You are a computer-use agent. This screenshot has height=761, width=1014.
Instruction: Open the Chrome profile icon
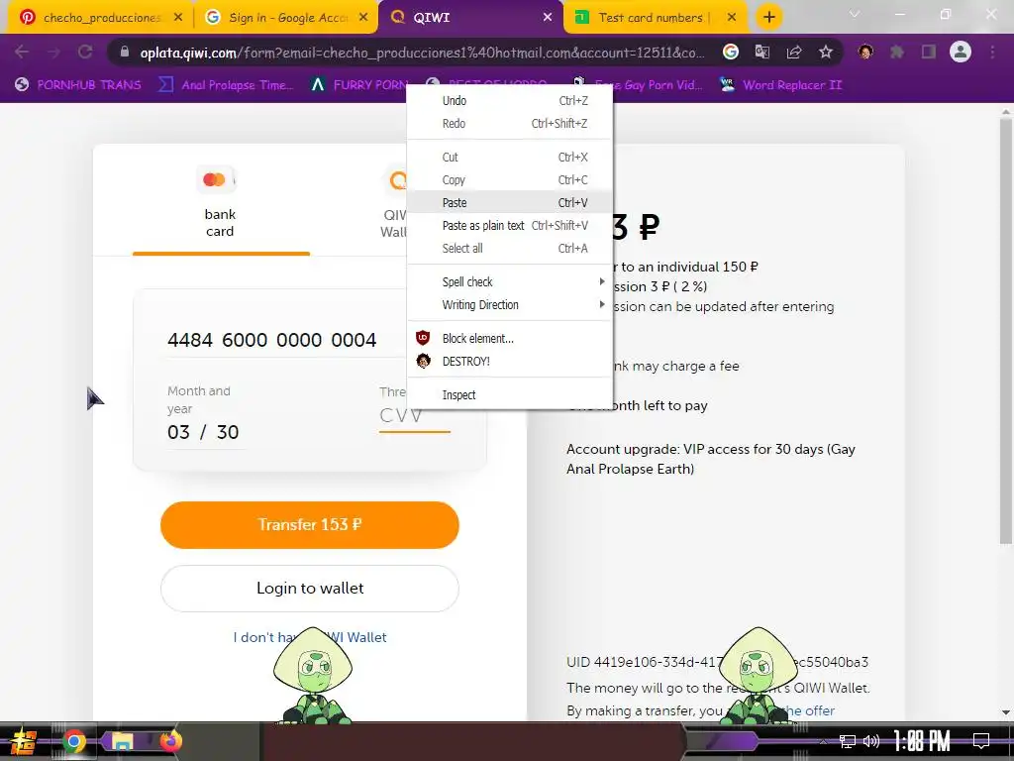tap(961, 52)
